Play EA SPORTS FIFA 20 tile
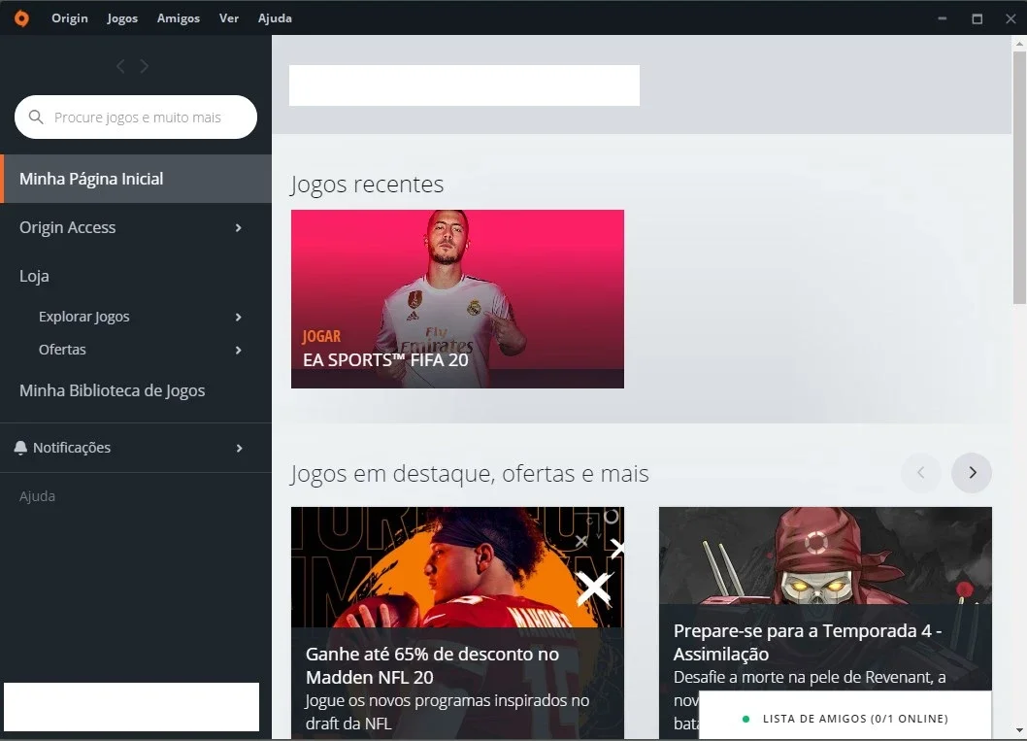The height and width of the screenshot is (741, 1027). 457,299
